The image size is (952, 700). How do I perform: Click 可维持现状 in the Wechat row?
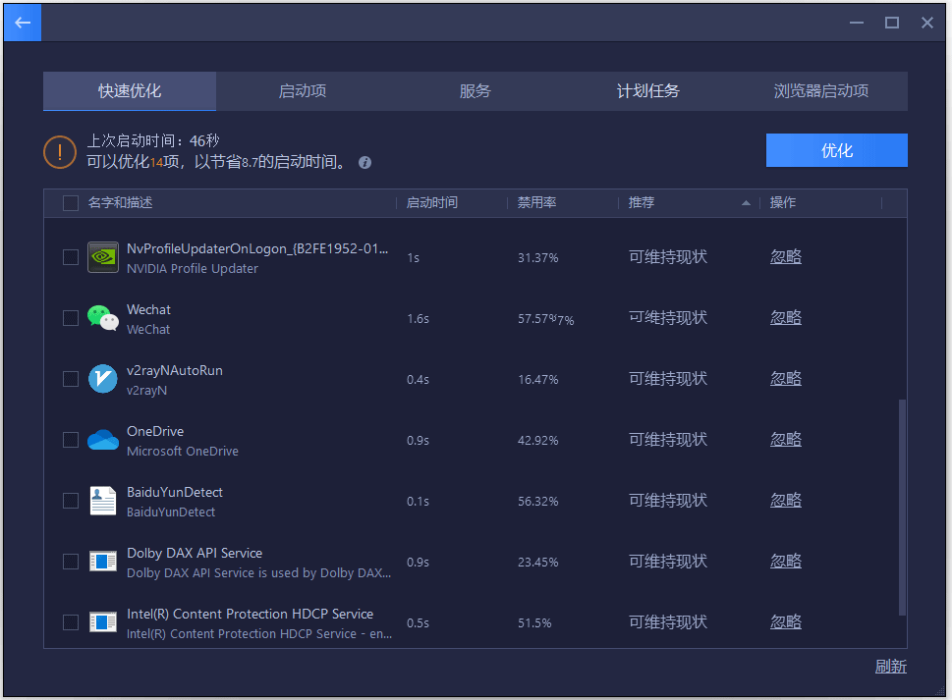click(668, 318)
